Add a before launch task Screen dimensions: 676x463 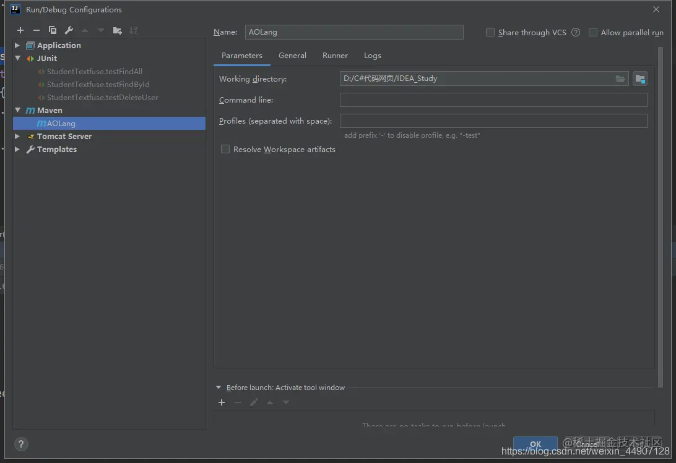click(222, 402)
